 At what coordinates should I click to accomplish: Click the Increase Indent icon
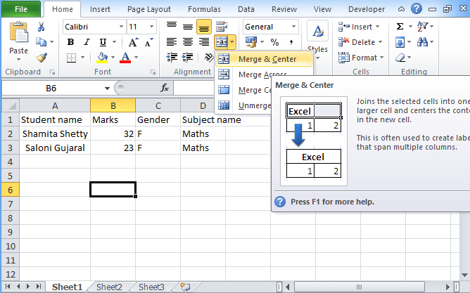point(188,57)
